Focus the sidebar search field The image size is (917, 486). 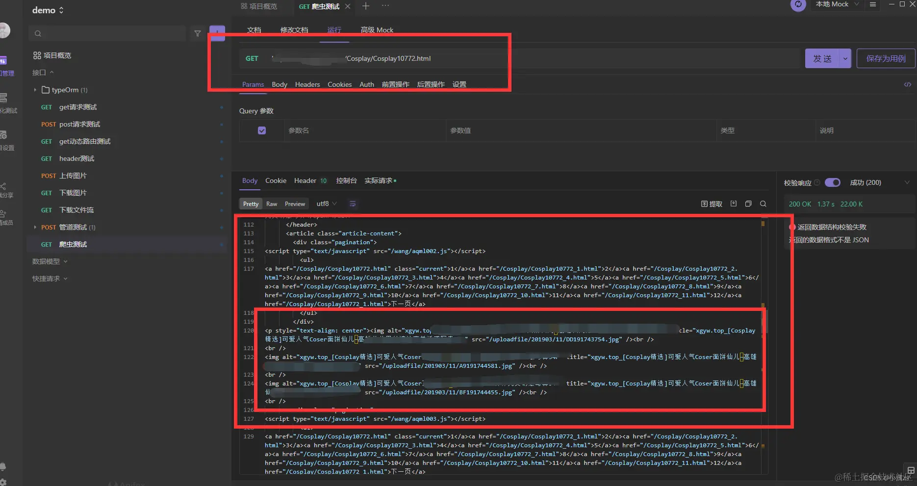point(107,33)
